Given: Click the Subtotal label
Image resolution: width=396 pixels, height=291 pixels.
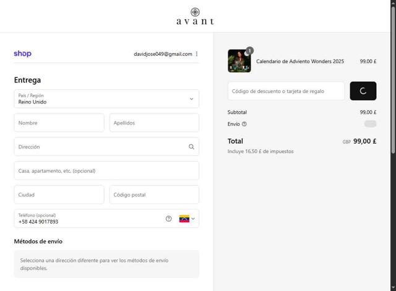Looking at the screenshot, I should pyautogui.click(x=237, y=112).
